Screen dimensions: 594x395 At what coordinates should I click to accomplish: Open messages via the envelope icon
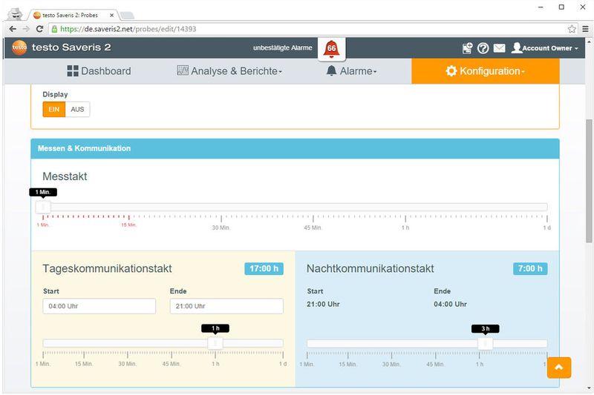tap(500, 48)
